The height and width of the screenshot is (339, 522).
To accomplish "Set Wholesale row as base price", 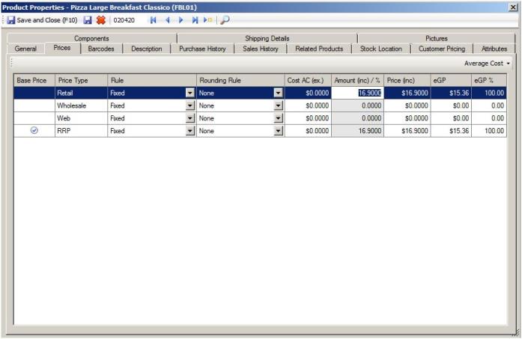I will (x=34, y=106).
